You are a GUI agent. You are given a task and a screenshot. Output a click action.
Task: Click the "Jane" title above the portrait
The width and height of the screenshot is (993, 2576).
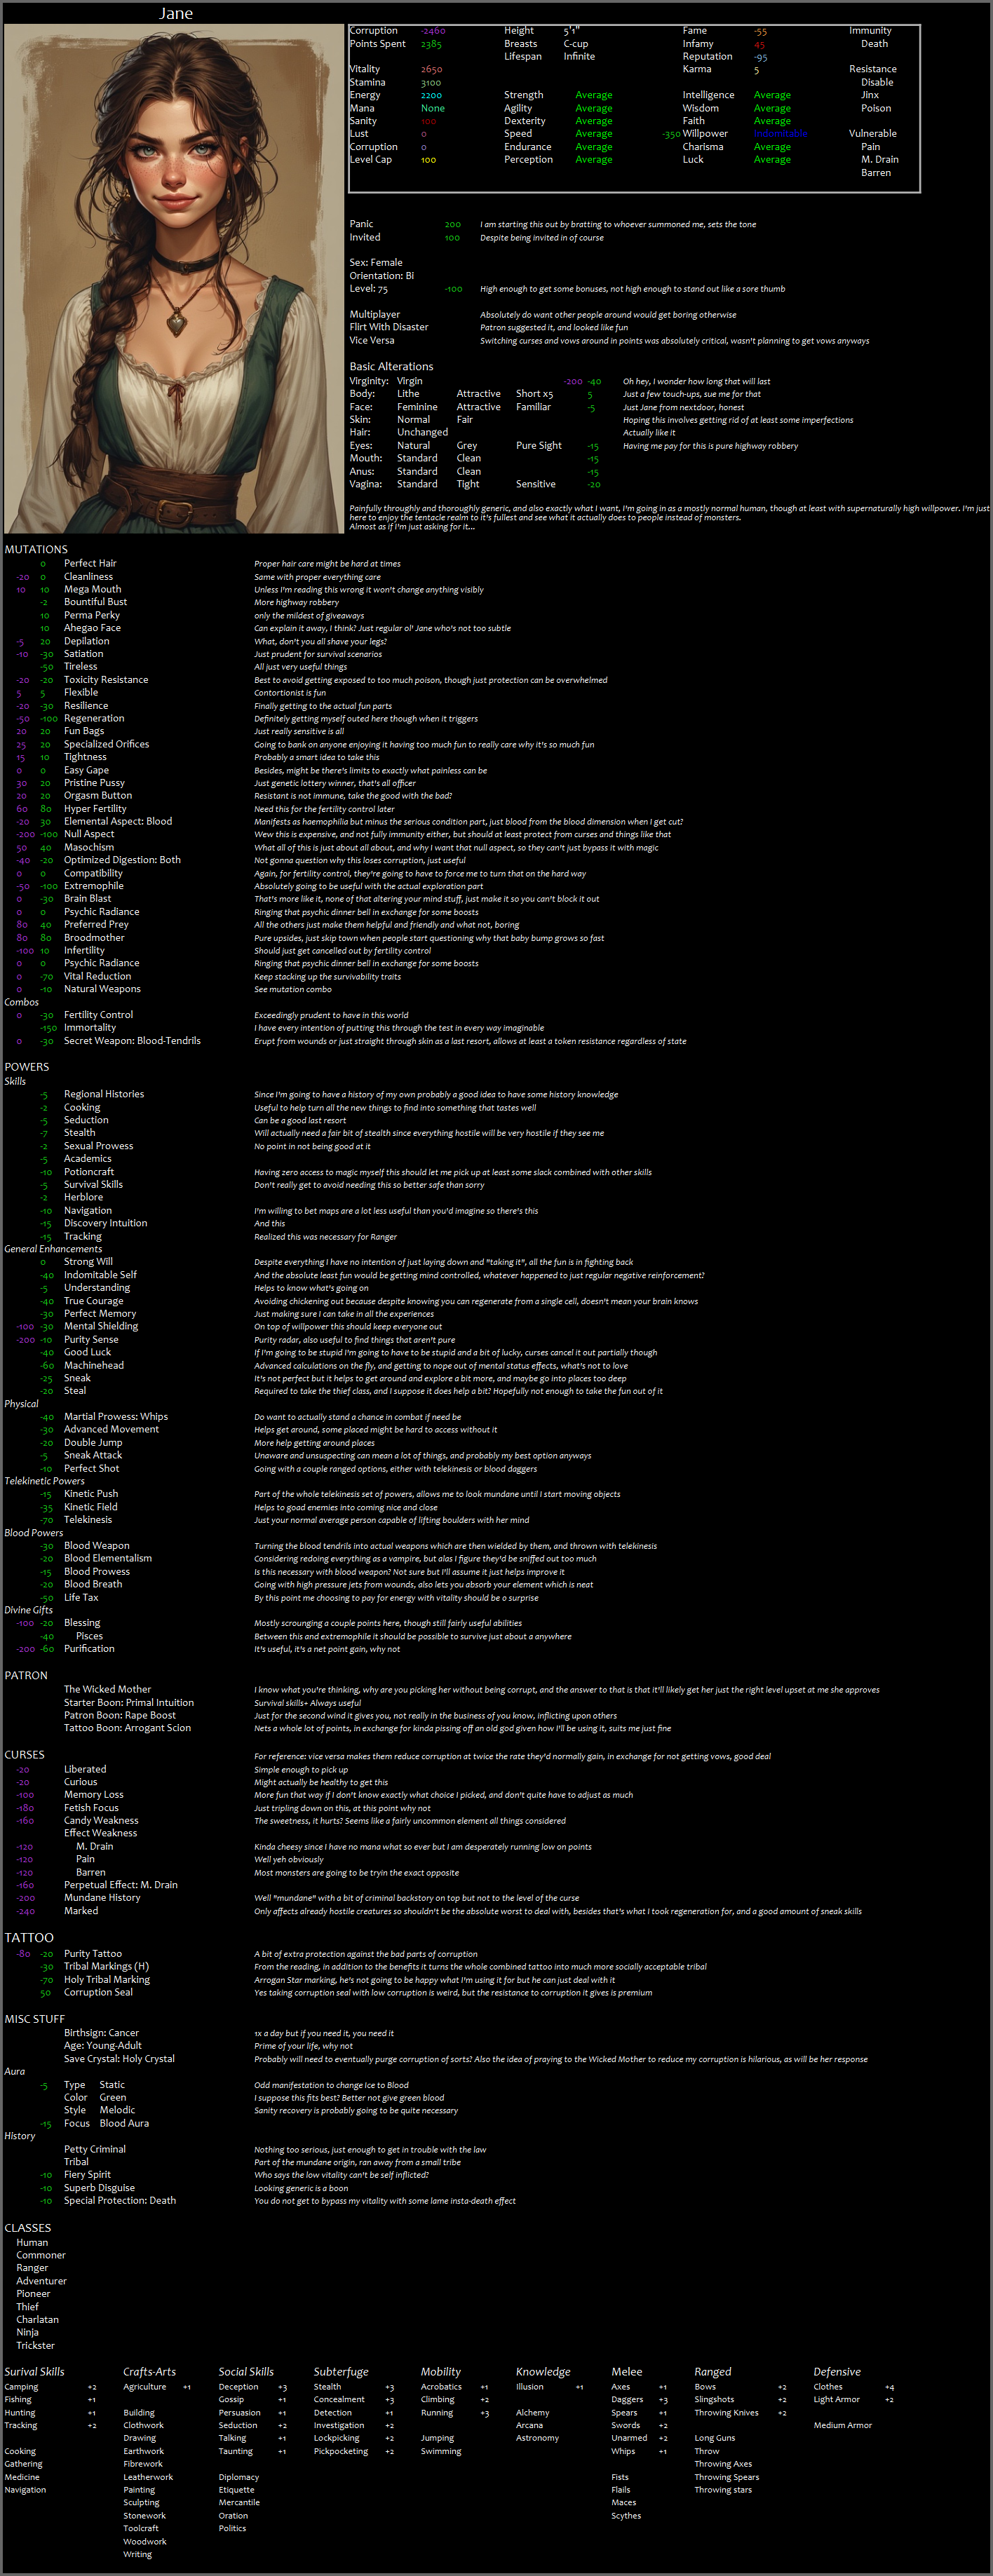coord(176,13)
